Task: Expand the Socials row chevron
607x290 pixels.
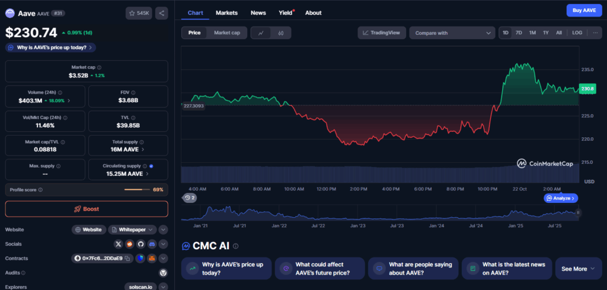Action: click(x=163, y=244)
